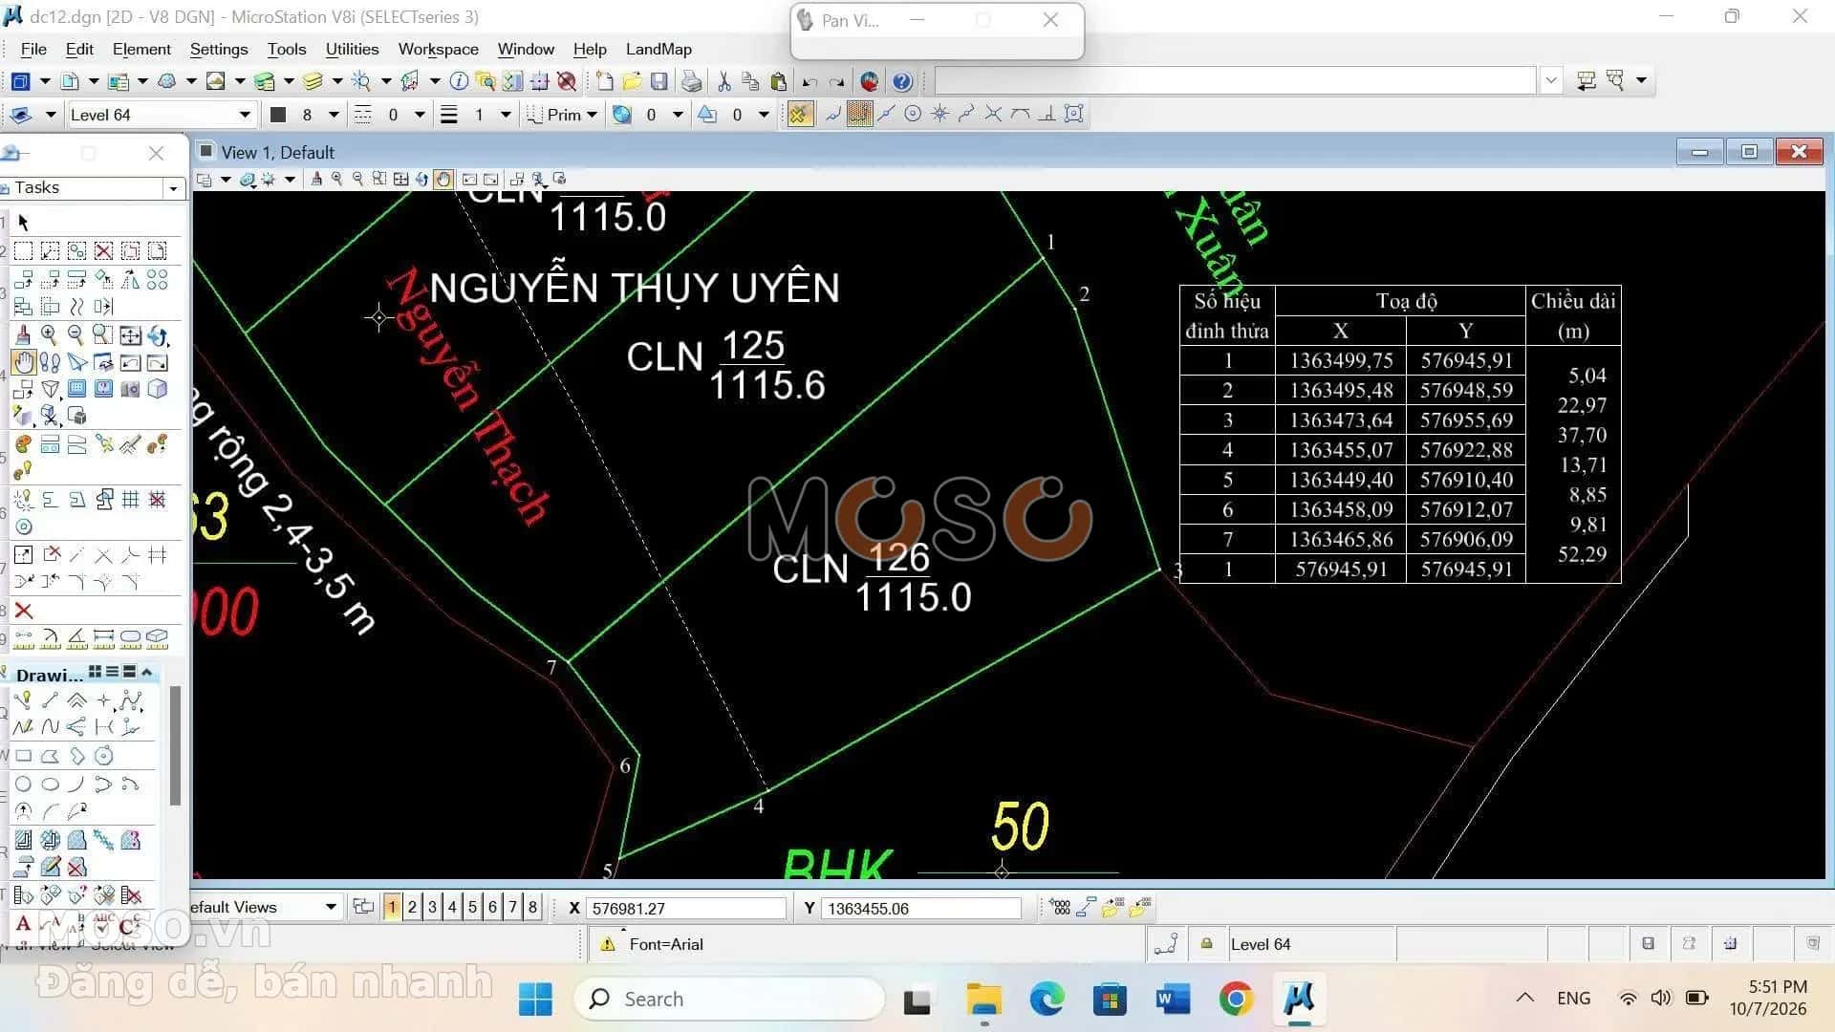
Task: Choose the Place Circle tool
Action: (23, 785)
